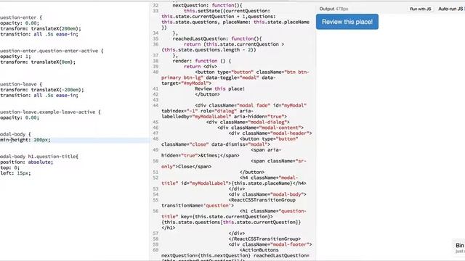Click the 'transform: translateX(200em);' CSS line
Screen dimensions: 465x261
[41, 29]
